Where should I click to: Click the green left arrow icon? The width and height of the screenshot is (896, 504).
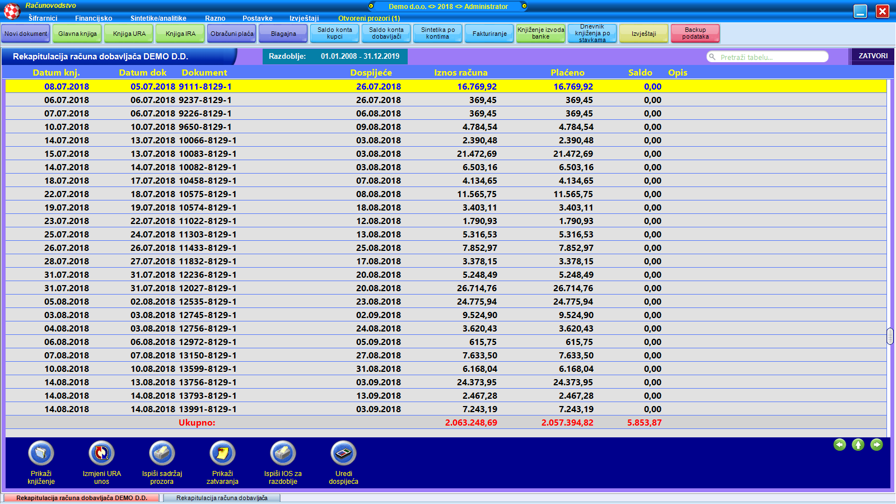pyautogui.click(x=839, y=445)
